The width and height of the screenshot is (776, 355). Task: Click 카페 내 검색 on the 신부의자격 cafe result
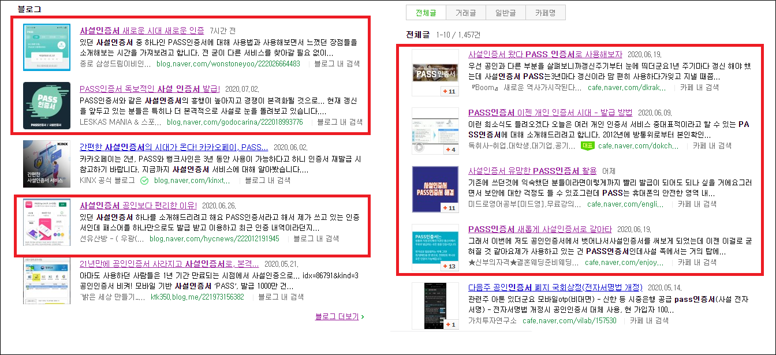698,263
